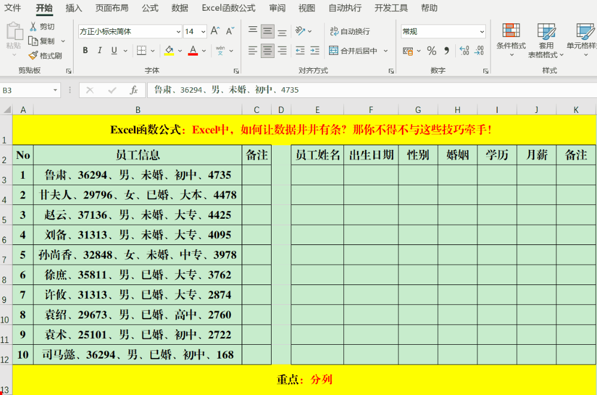Open accounting number format icon

pyautogui.click(x=408, y=51)
